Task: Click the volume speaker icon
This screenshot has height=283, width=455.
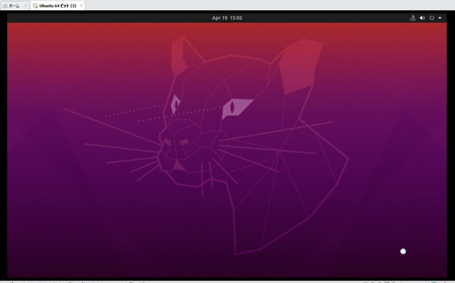Action: point(422,18)
